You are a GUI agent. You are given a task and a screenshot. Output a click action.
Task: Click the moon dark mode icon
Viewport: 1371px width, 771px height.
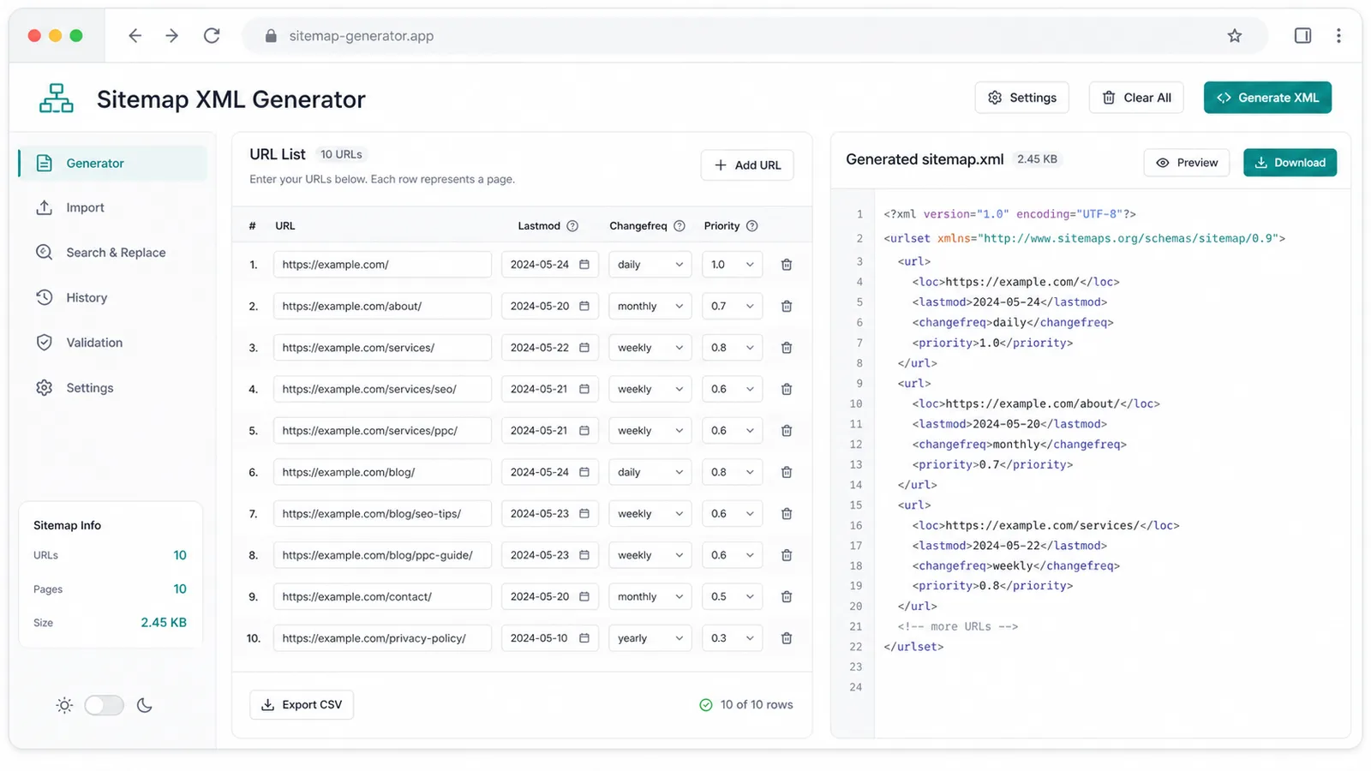[145, 706]
